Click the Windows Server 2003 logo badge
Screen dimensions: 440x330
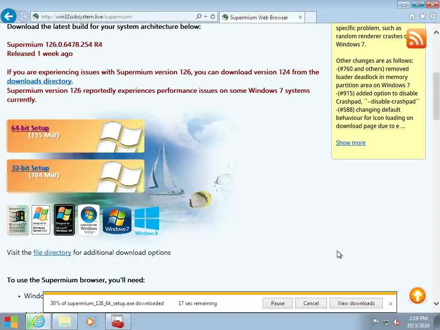pyautogui.click(x=41, y=220)
